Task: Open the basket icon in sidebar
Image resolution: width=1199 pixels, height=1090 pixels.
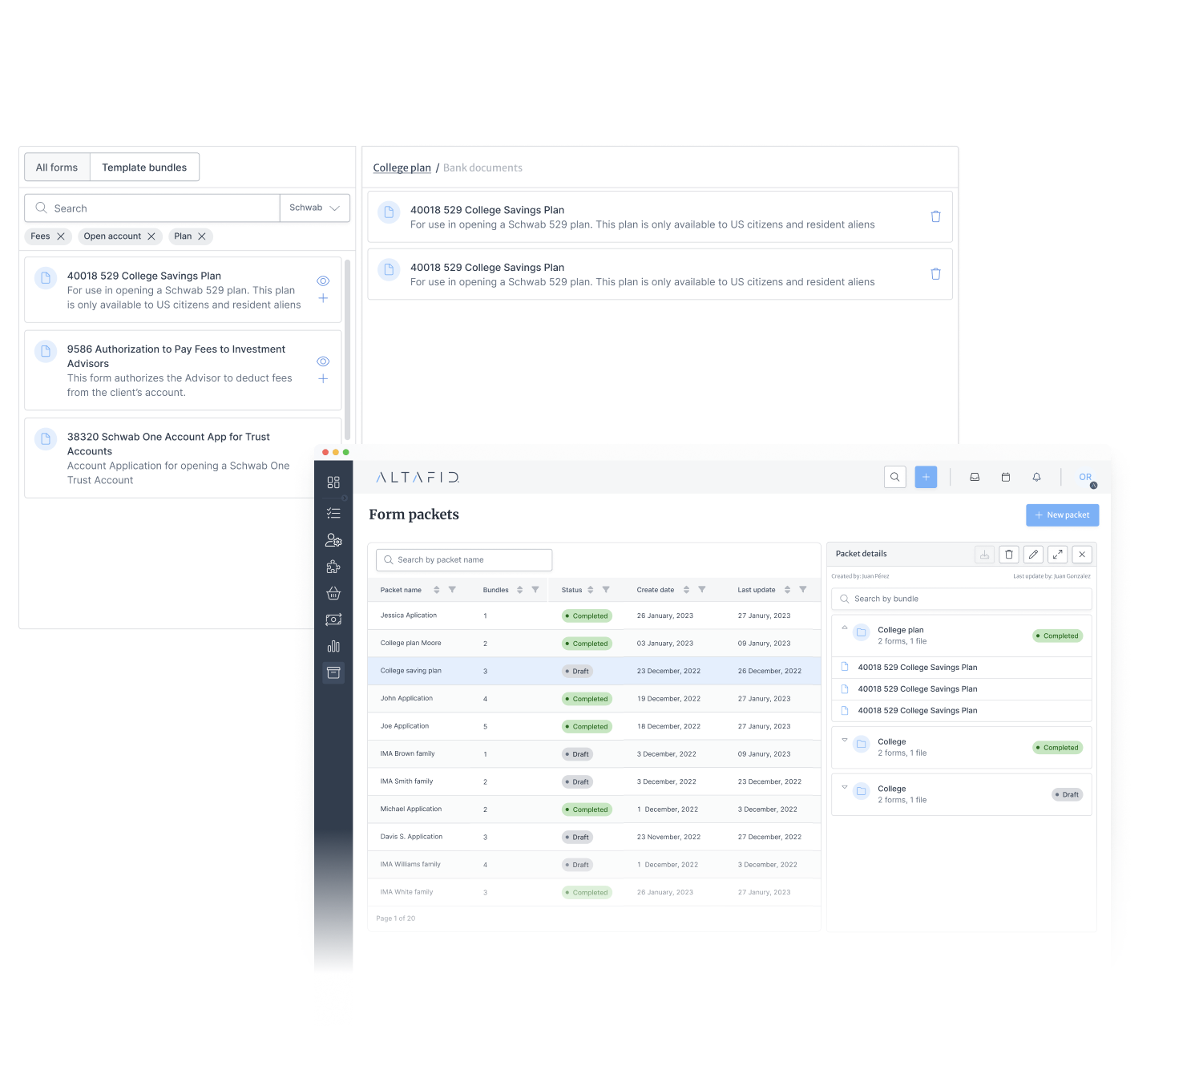Action: (333, 593)
